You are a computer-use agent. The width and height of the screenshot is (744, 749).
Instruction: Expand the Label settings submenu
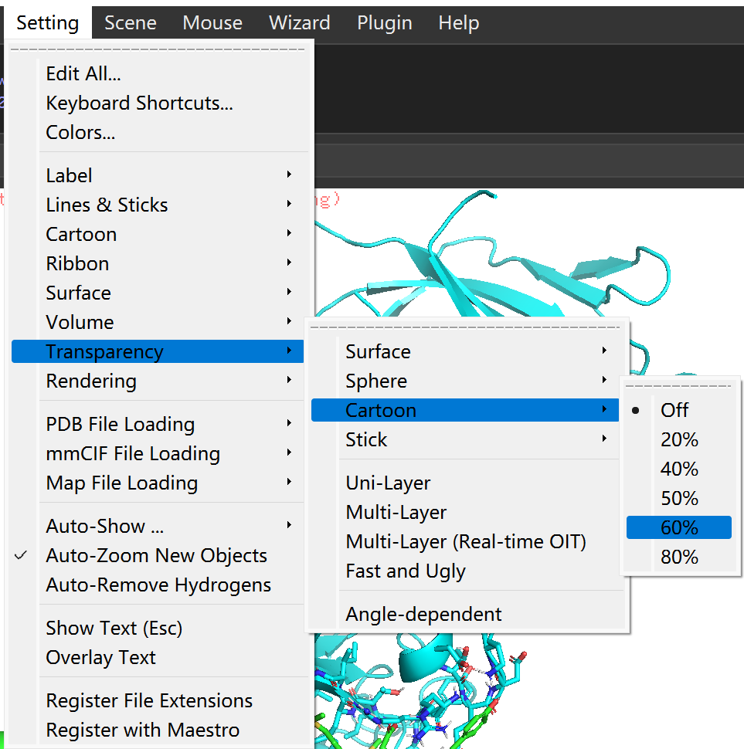point(70,175)
